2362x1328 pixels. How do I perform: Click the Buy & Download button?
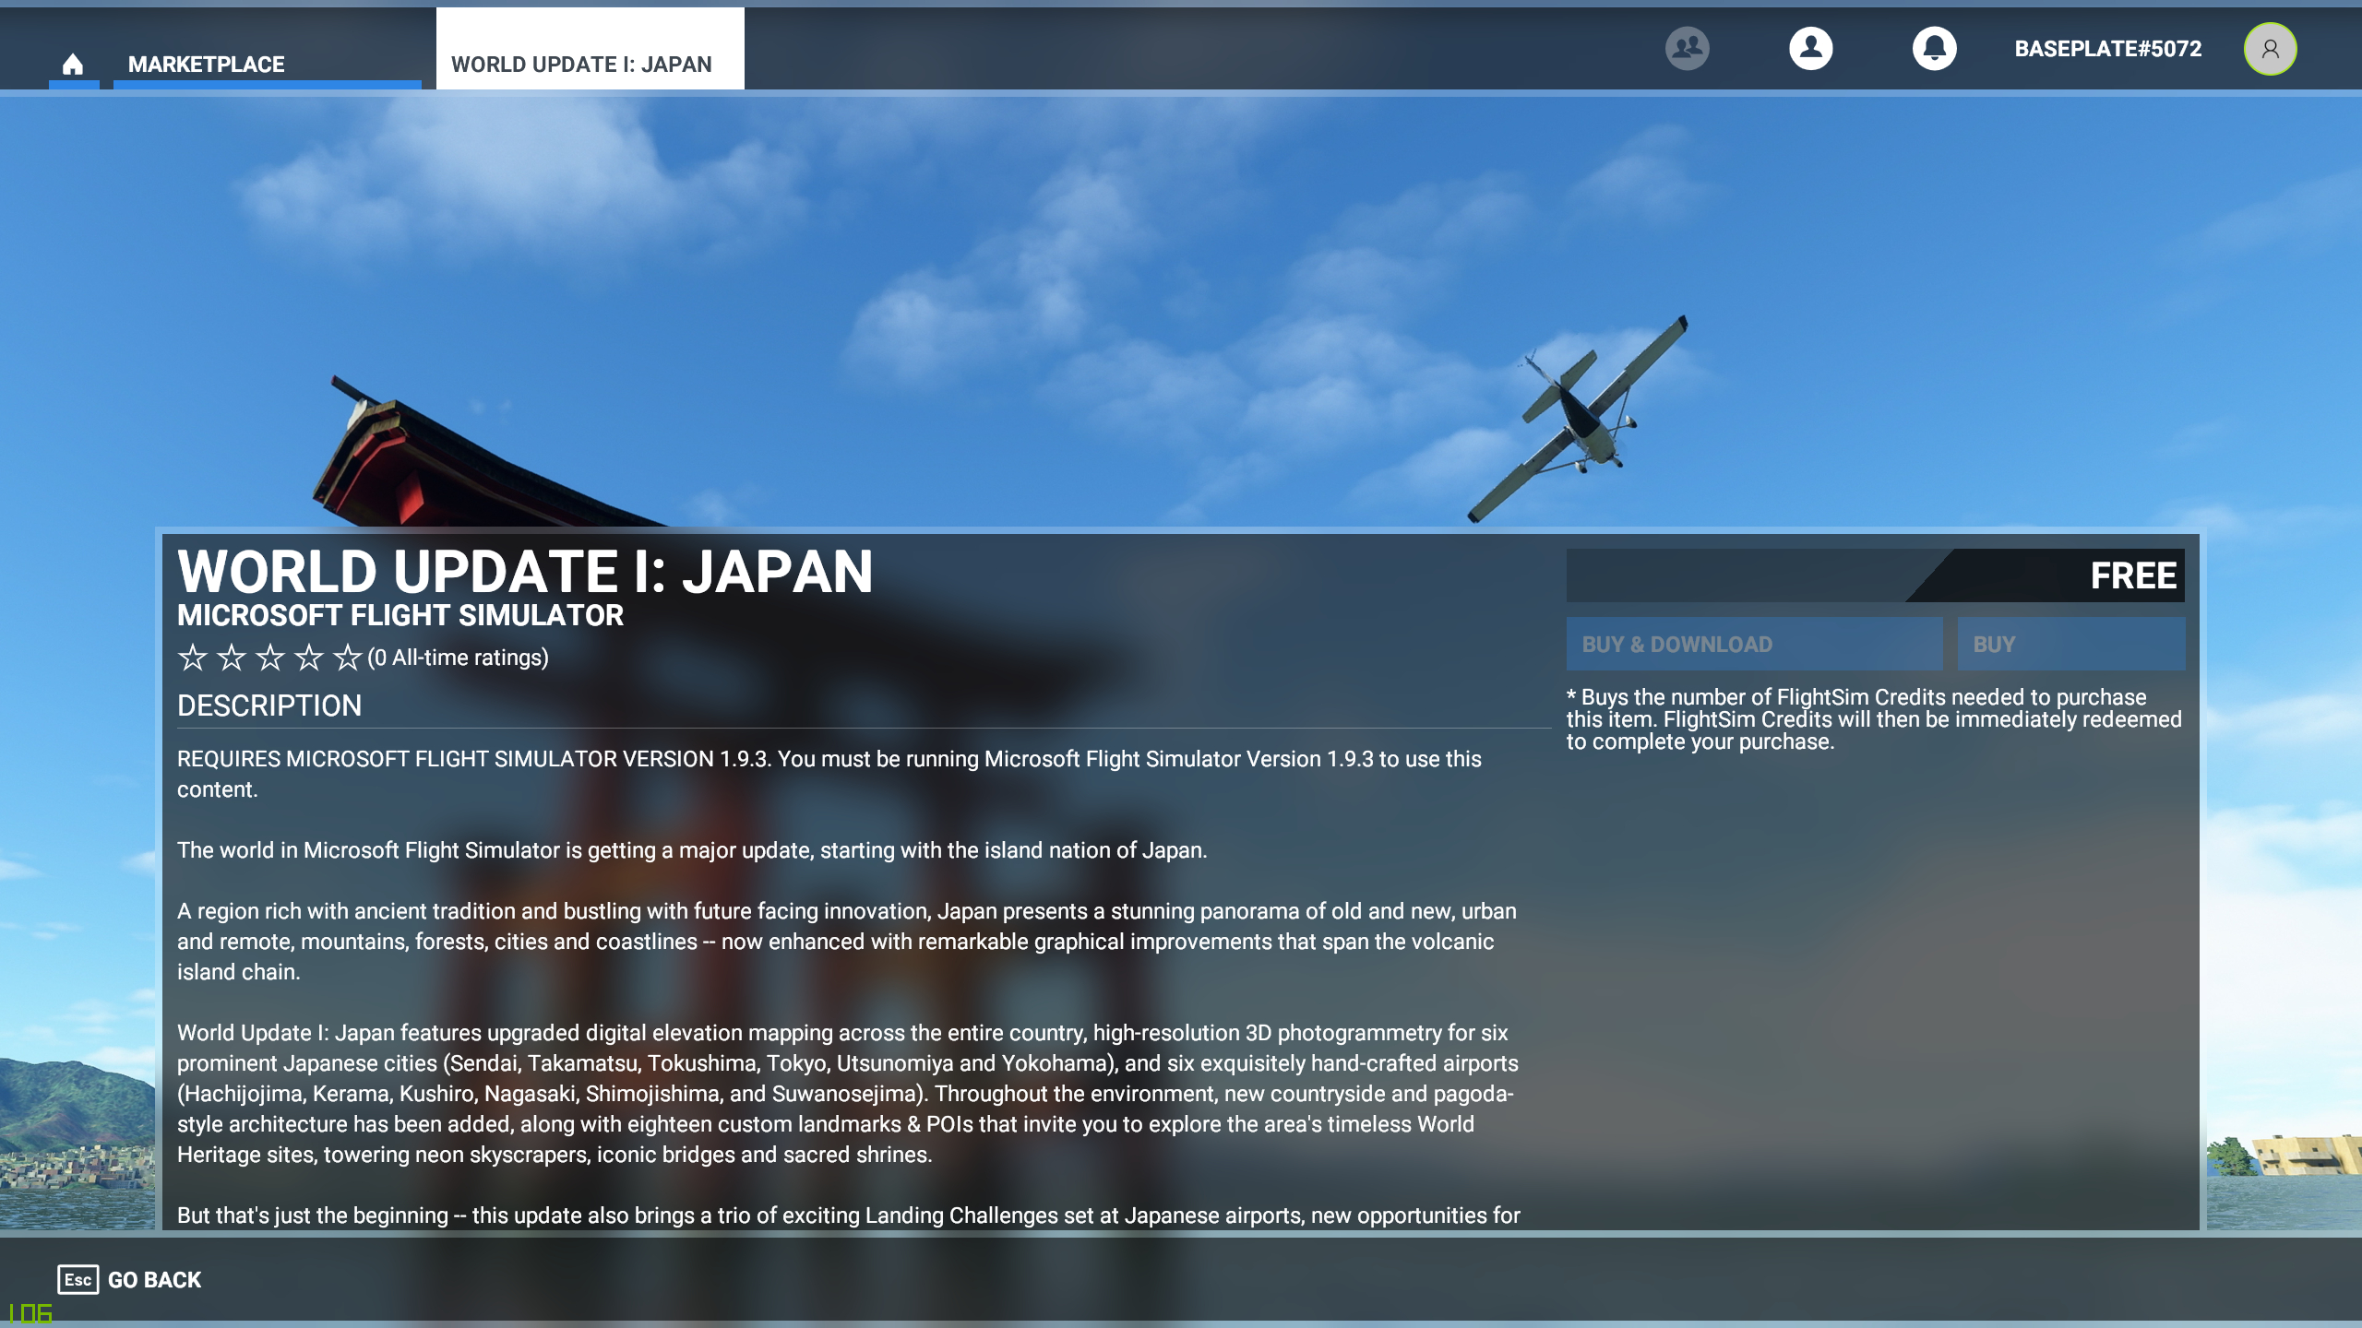[x=1754, y=644]
